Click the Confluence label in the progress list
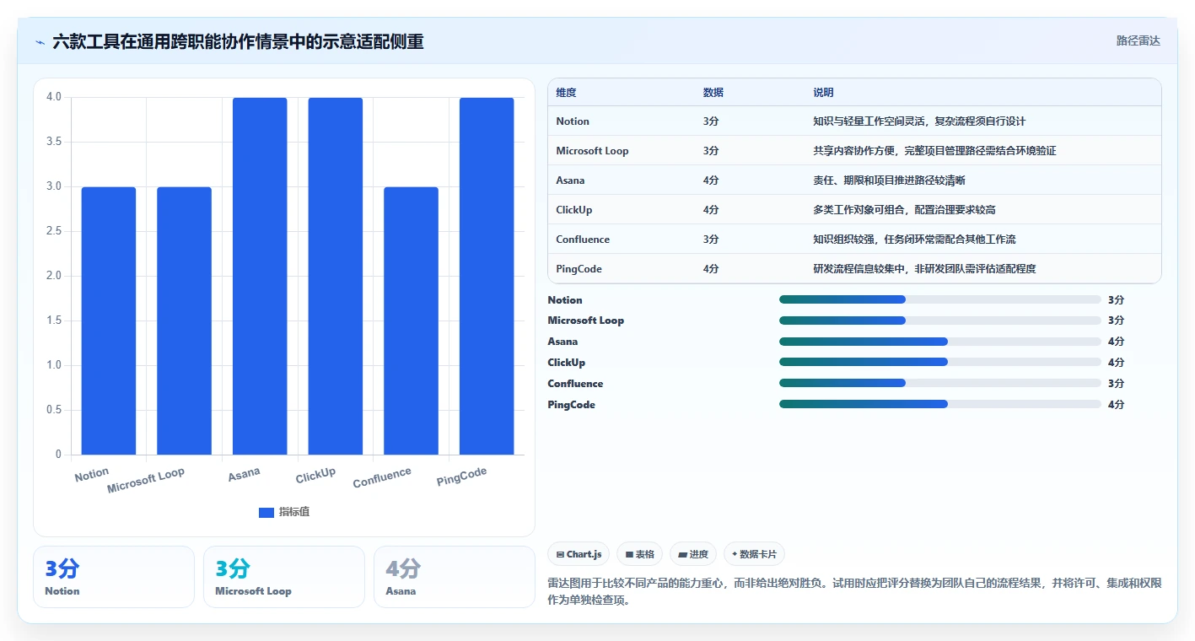This screenshot has width=1195, height=641. click(x=575, y=384)
